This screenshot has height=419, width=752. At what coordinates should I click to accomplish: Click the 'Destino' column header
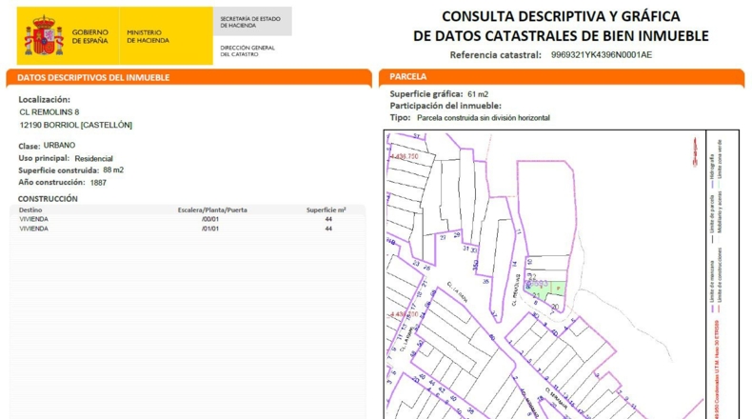tap(30, 209)
